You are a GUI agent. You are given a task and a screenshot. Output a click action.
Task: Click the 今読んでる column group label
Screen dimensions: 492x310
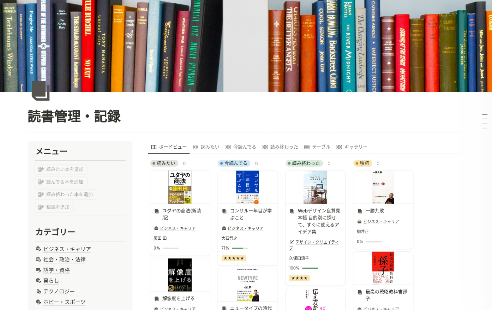point(234,163)
